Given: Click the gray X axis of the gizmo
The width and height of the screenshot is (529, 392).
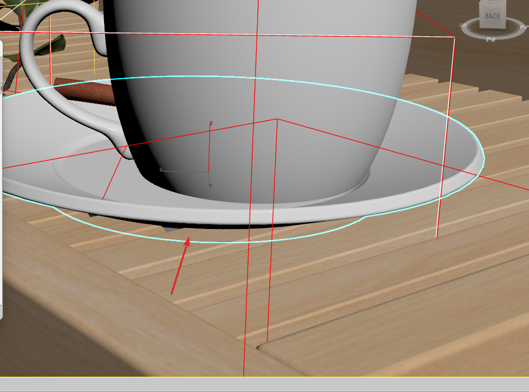Looking at the screenshot, I should pyautogui.click(x=184, y=170).
